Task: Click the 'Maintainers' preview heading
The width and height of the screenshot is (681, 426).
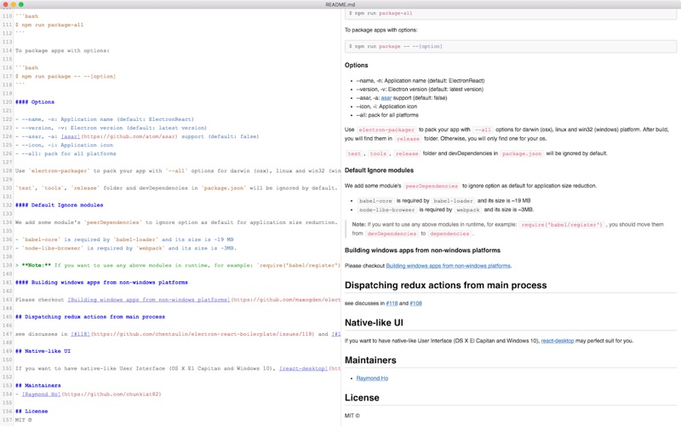Action: (370, 360)
